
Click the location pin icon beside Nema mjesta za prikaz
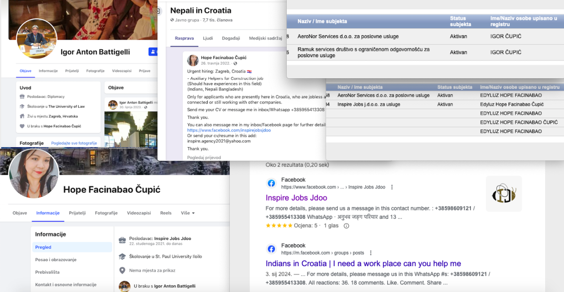[x=122, y=270]
